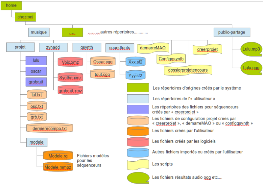Select the grb.txt file cylinder
This screenshot has height=185, width=263.
click(x=37, y=117)
